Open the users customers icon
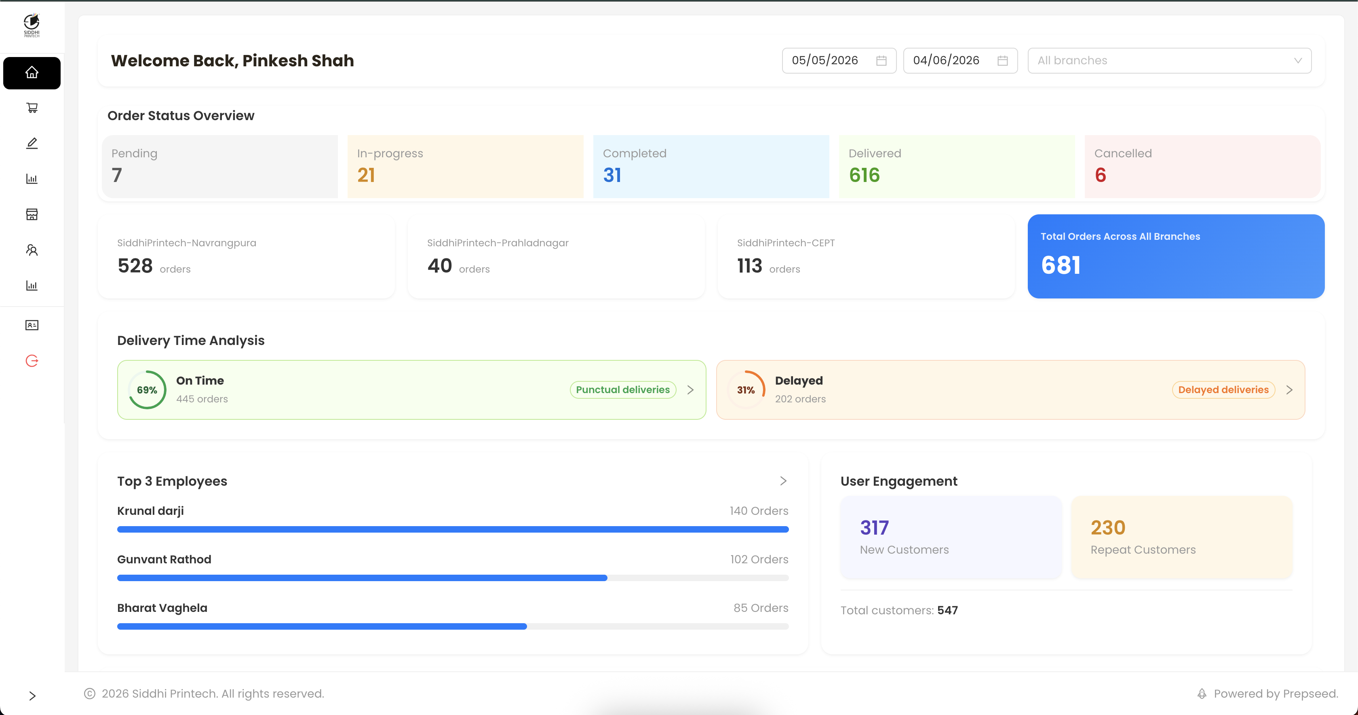1358x715 pixels. pos(32,250)
